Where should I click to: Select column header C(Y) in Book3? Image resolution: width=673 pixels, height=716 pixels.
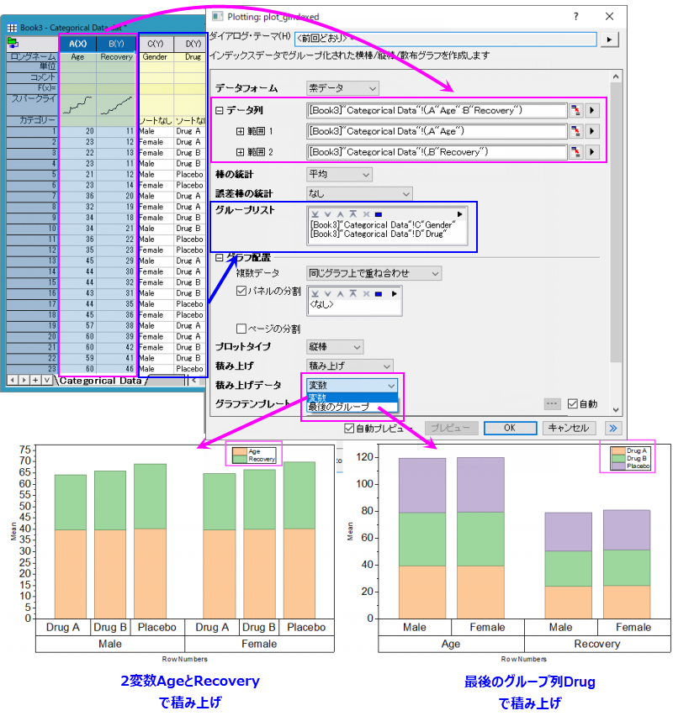[156, 44]
